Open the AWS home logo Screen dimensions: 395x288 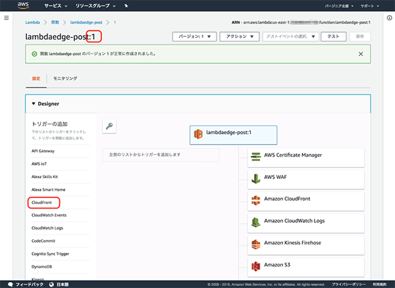[23, 5]
